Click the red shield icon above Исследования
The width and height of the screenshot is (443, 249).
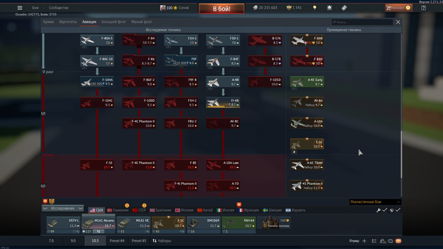point(45,201)
